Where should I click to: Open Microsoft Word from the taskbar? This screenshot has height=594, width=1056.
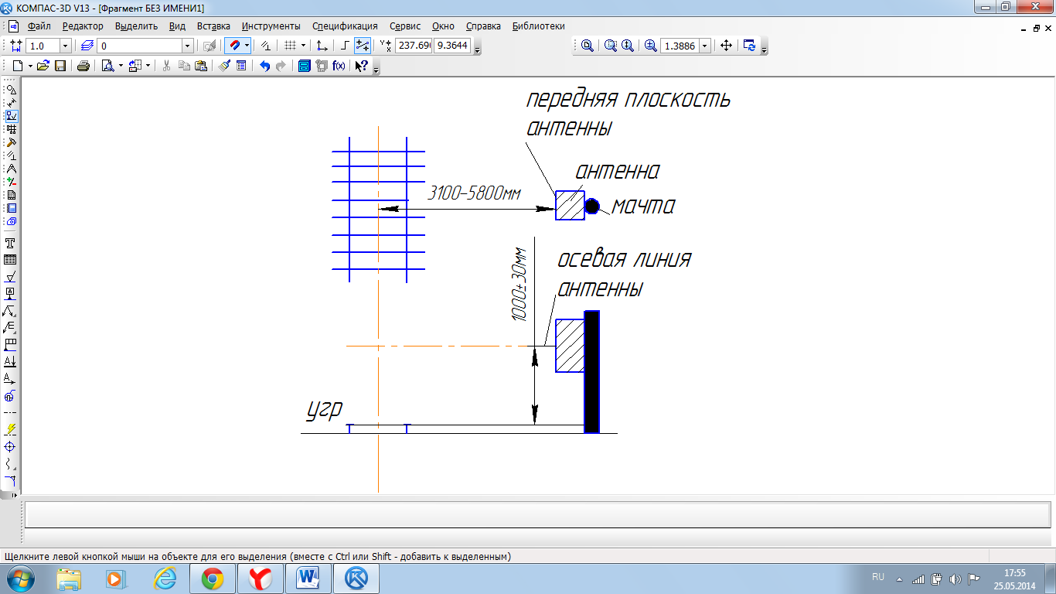[308, 578]
